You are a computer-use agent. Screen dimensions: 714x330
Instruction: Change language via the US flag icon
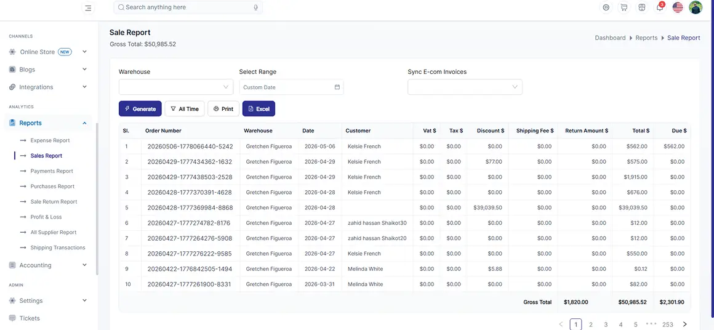[x=678, y=7]
